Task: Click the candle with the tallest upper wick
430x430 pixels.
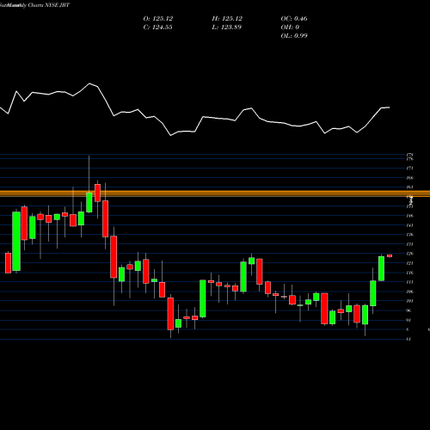Action: tap(89, 184)
